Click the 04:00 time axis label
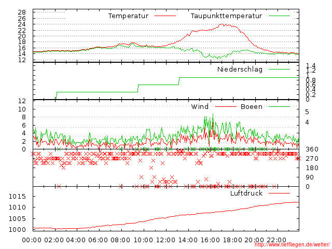Viewport: 332px width, 249px height. (x=76, y=240)
